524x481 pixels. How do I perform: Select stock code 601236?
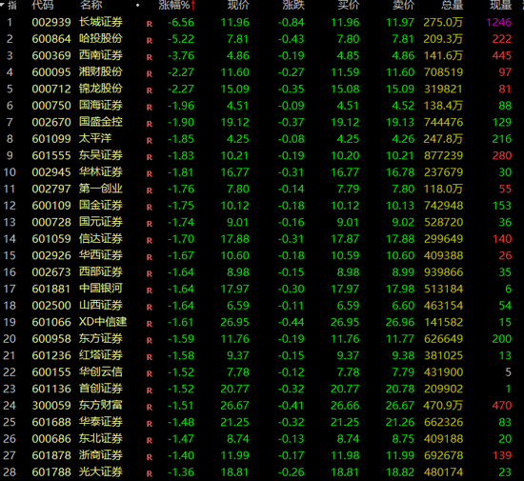[51, 355]
